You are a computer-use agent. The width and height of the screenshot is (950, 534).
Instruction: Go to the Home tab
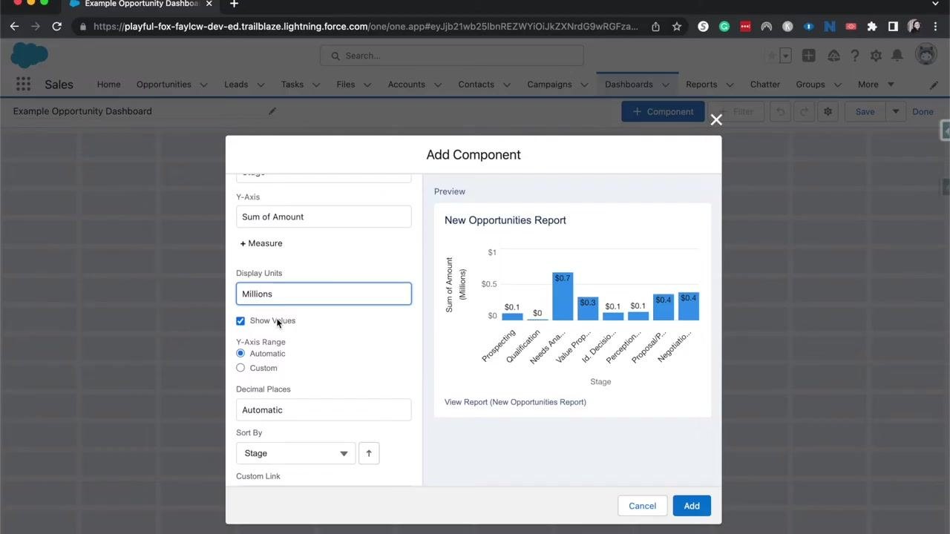108,85
